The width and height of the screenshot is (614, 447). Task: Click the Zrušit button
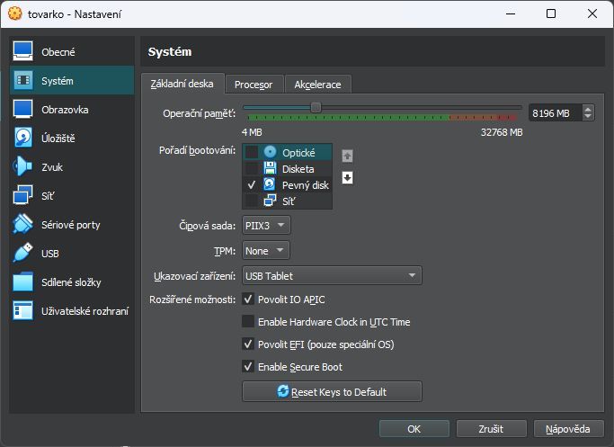pyautogui.click(x=490, y=428)
